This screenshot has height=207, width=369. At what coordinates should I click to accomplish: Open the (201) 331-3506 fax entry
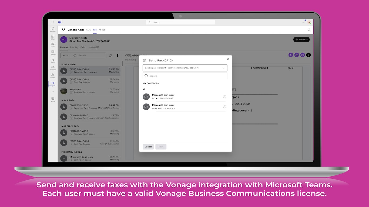90,107
